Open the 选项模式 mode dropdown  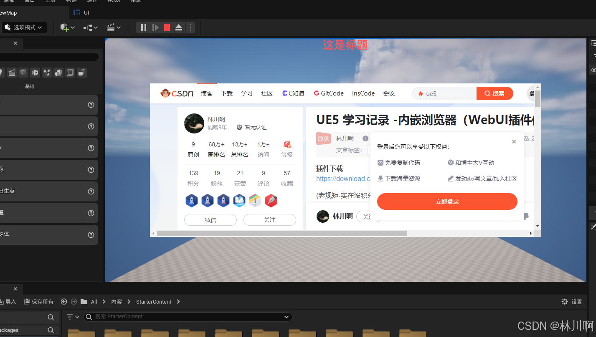(24, 28)
